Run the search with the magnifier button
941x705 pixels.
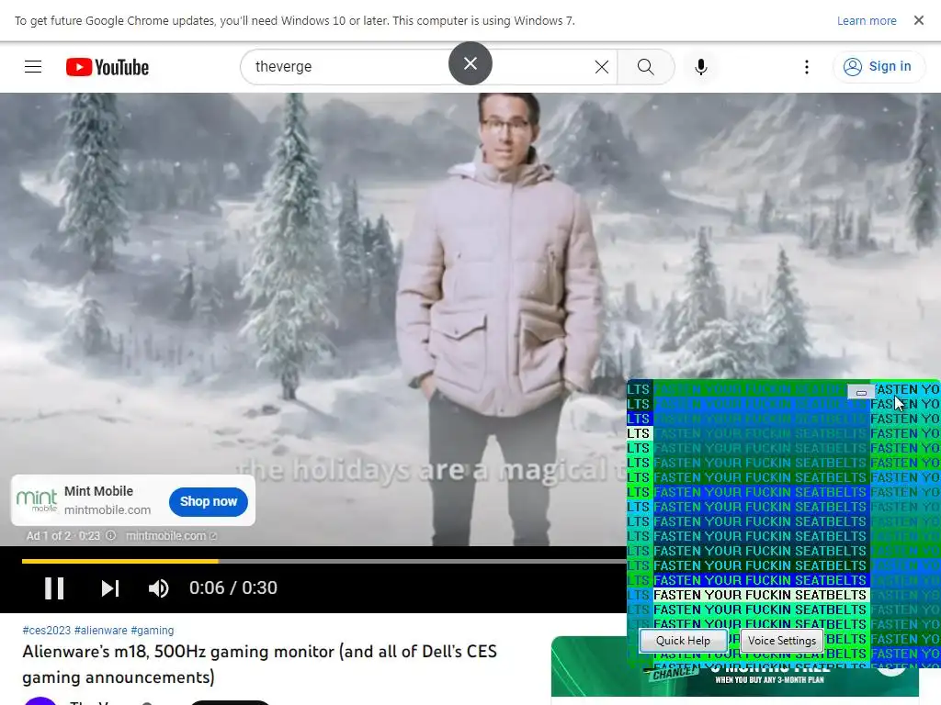pos(646,66)
